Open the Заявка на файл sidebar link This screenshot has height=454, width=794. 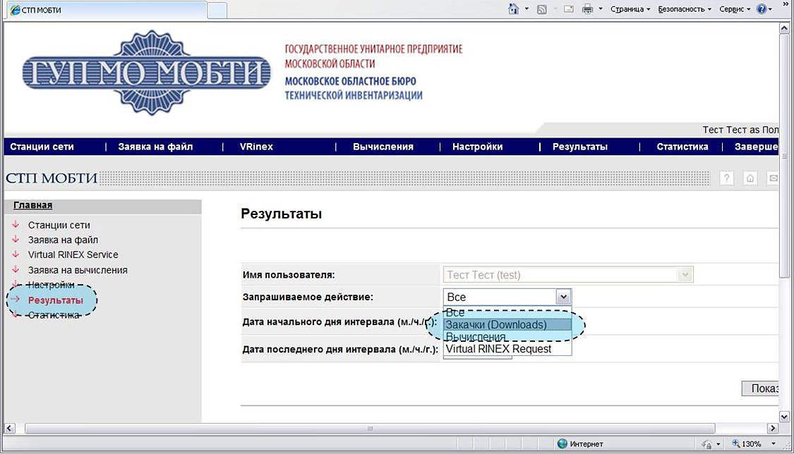[x=63, y=240]
